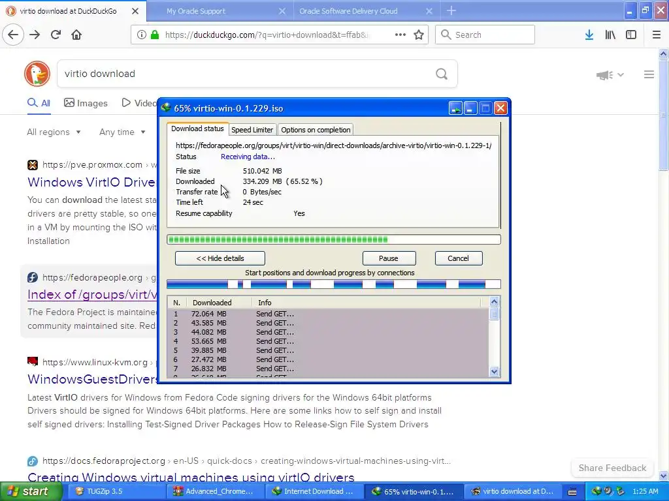Select Options on completion tab
Viewport: 669px width, 501px height.
pyautogui.click(x=316, y=130)
